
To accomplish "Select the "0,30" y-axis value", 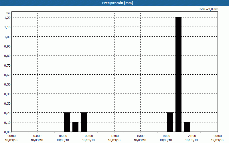I will point(7,104).
